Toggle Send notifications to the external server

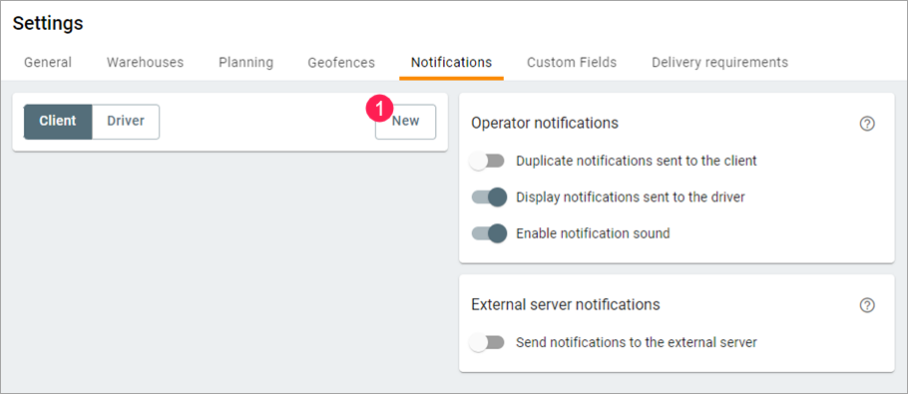[487, 342]
